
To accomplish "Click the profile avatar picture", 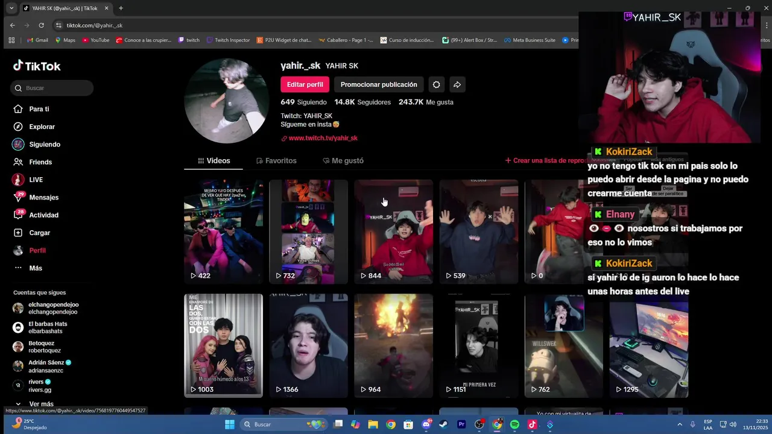I will point(227,101).
